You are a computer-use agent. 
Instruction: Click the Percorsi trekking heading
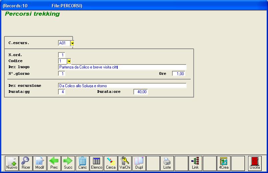click(x=32, y=14)
